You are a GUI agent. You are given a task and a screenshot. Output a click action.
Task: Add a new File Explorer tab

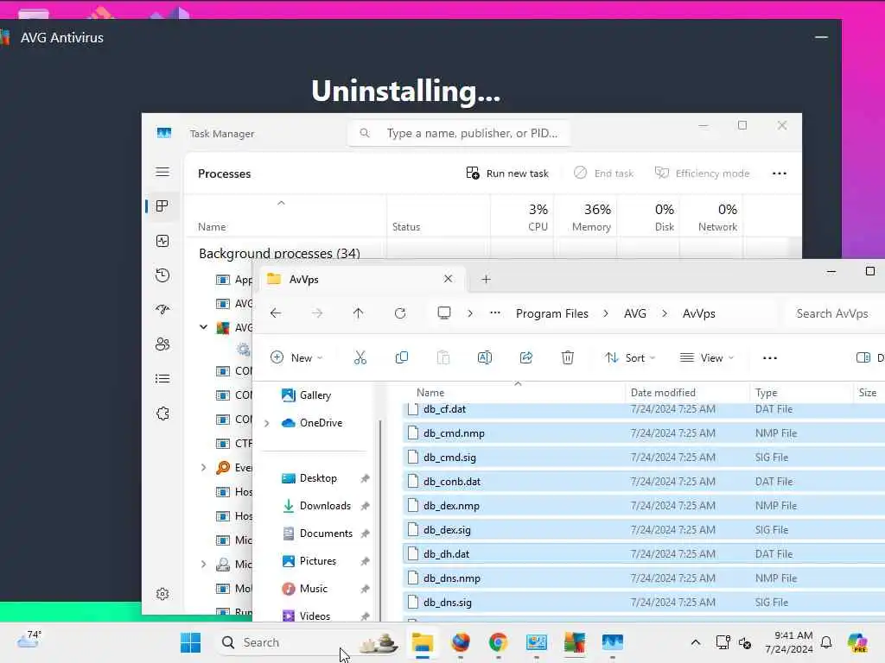486,279
